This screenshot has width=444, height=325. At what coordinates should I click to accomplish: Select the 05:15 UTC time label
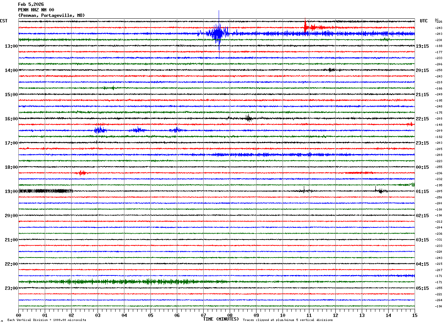point(422,288)
